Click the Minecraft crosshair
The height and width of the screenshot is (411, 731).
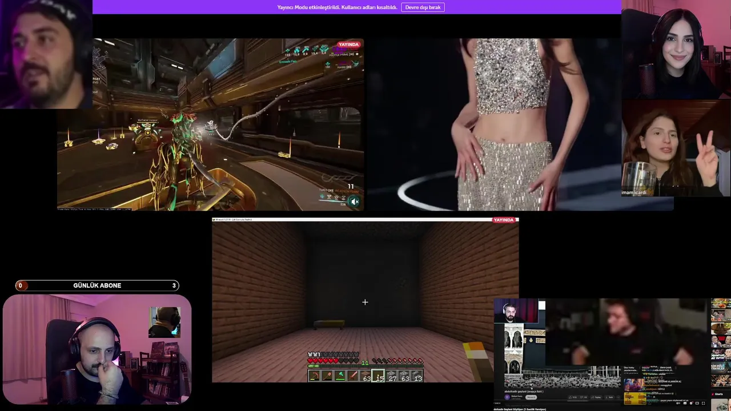point(365,302)
